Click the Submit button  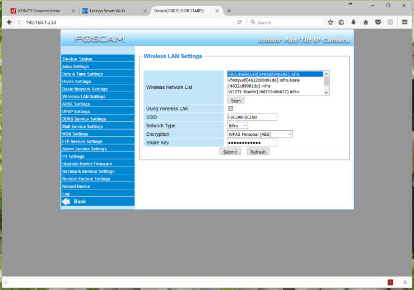pos(230,151)
